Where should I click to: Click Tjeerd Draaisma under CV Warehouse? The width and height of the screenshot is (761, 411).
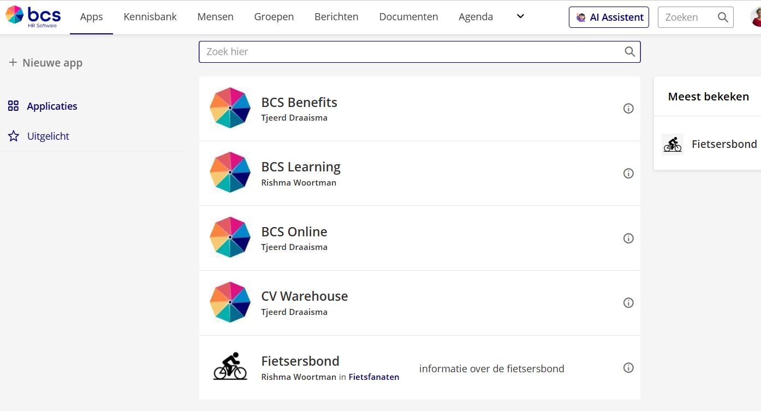coord(294,312)
